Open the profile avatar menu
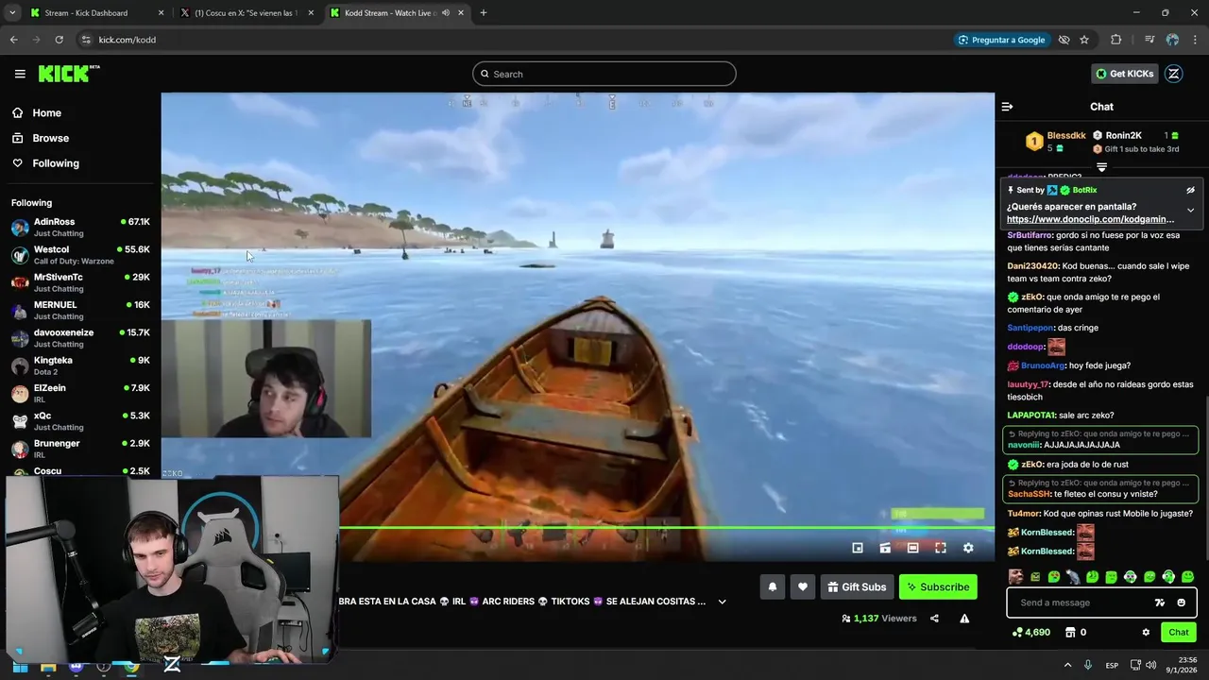The image size is (1209, 680). [x=1174, y=74]
